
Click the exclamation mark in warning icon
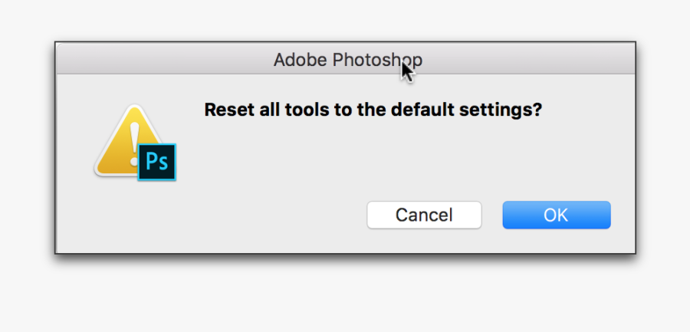coord(134,143)
